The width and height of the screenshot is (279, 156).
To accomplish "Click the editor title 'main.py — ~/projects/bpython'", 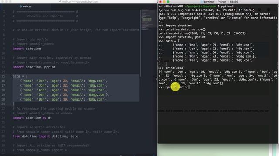I will pos(79,2).
